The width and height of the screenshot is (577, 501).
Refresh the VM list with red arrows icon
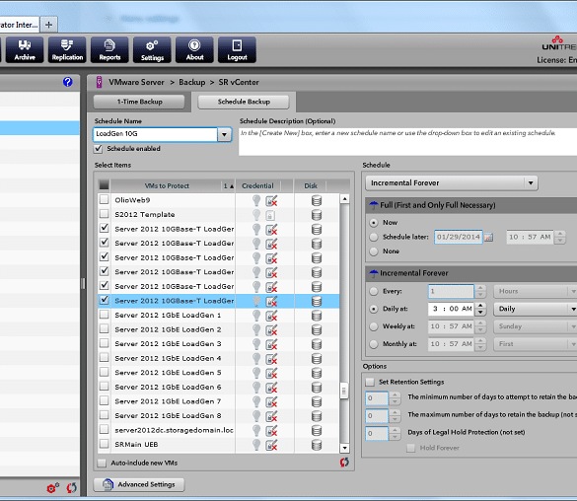point(344,463)
